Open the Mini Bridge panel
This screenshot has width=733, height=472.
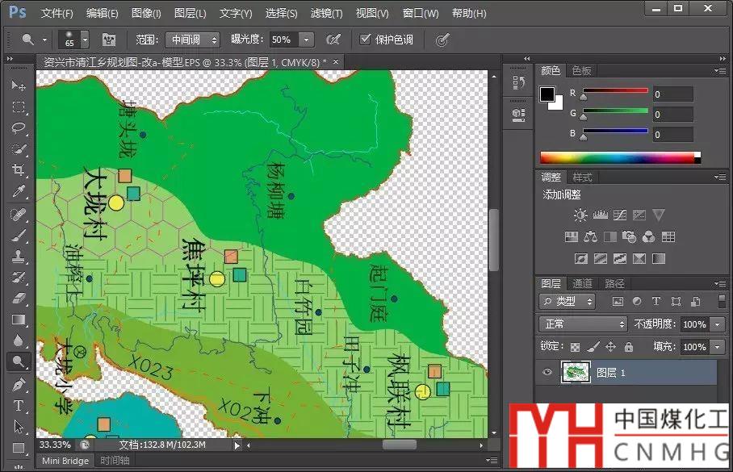[x=65, y=461]
